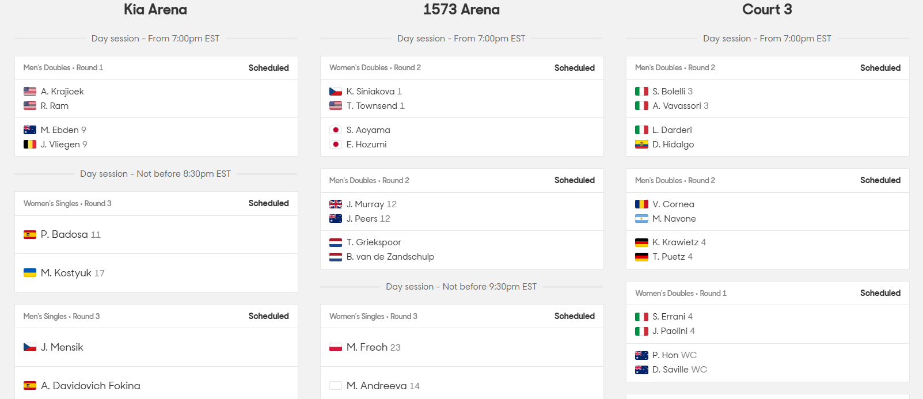Click the Kia Arena court heading
Screen dimensions: 923x399
coord(155,9)
